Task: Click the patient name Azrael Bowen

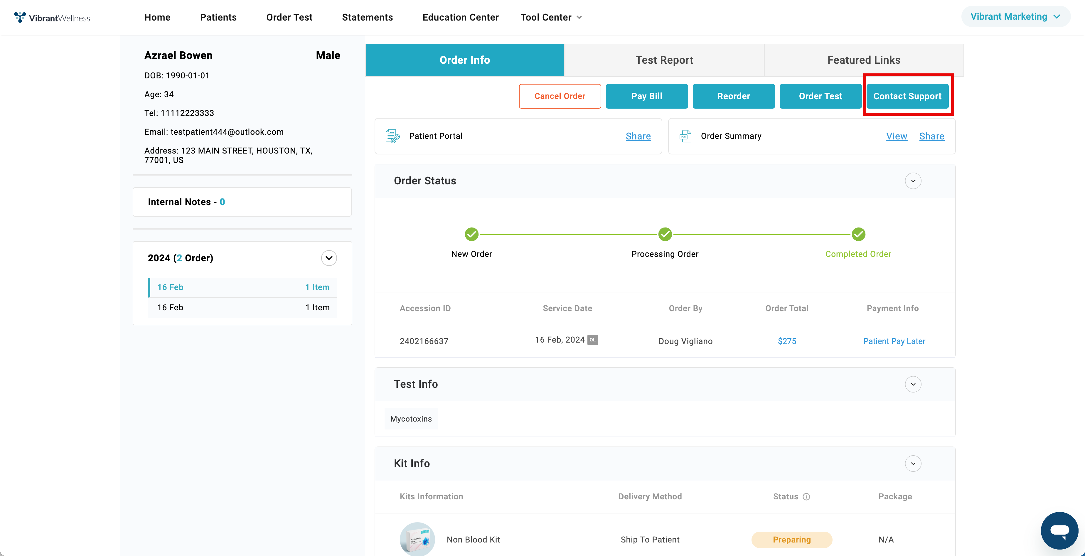Action: pos(178,55)
